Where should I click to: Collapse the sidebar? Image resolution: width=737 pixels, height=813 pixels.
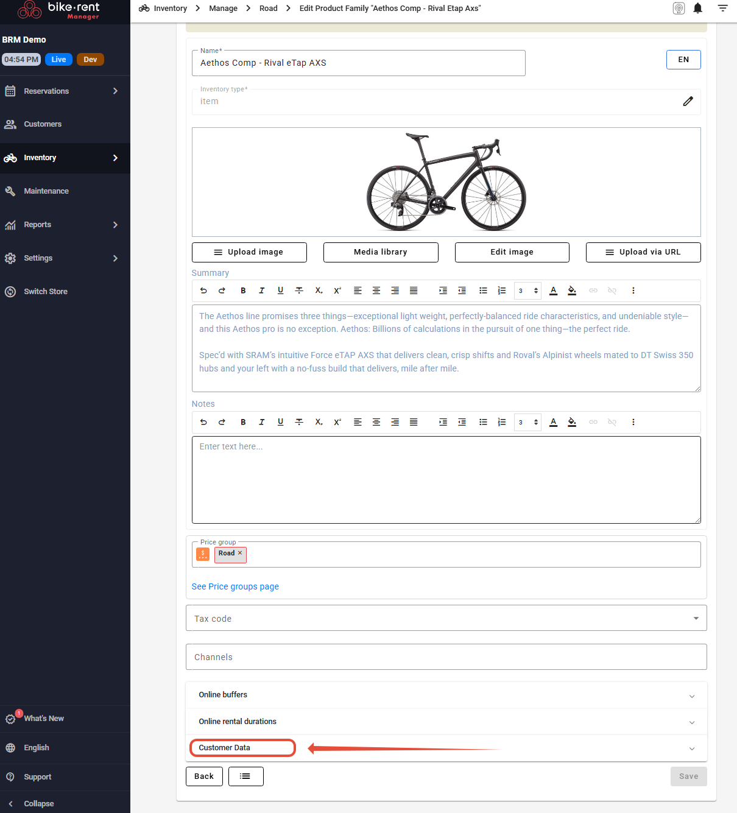(x=65, y=804)
